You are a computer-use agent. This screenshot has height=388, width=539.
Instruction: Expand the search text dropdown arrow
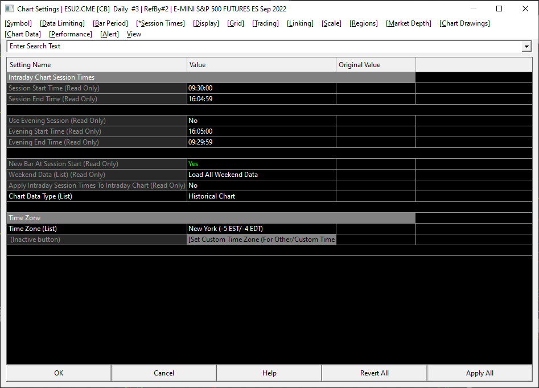(526, 46)
